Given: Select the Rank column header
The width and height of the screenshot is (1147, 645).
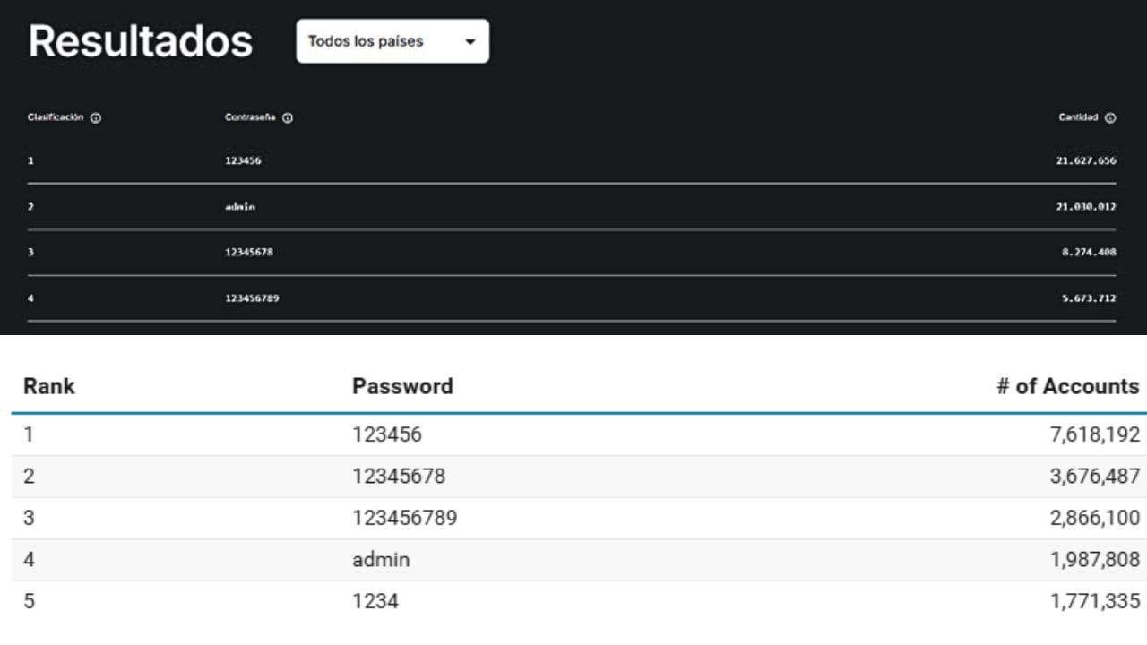Looking at the screenshot, I should 49,386.
